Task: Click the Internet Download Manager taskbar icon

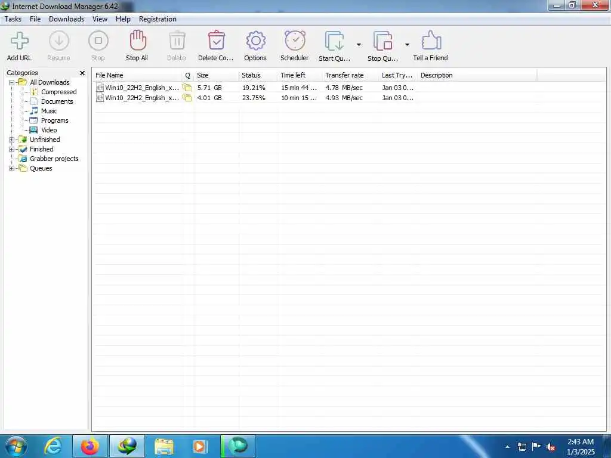Action: (127, 446)
